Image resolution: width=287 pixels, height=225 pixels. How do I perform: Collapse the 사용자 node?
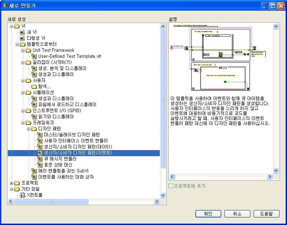tap(23, 81)
